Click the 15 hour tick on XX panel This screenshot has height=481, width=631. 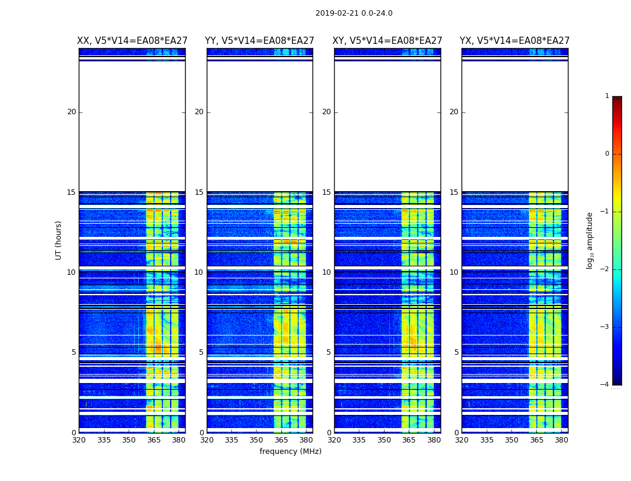point(72,192)
